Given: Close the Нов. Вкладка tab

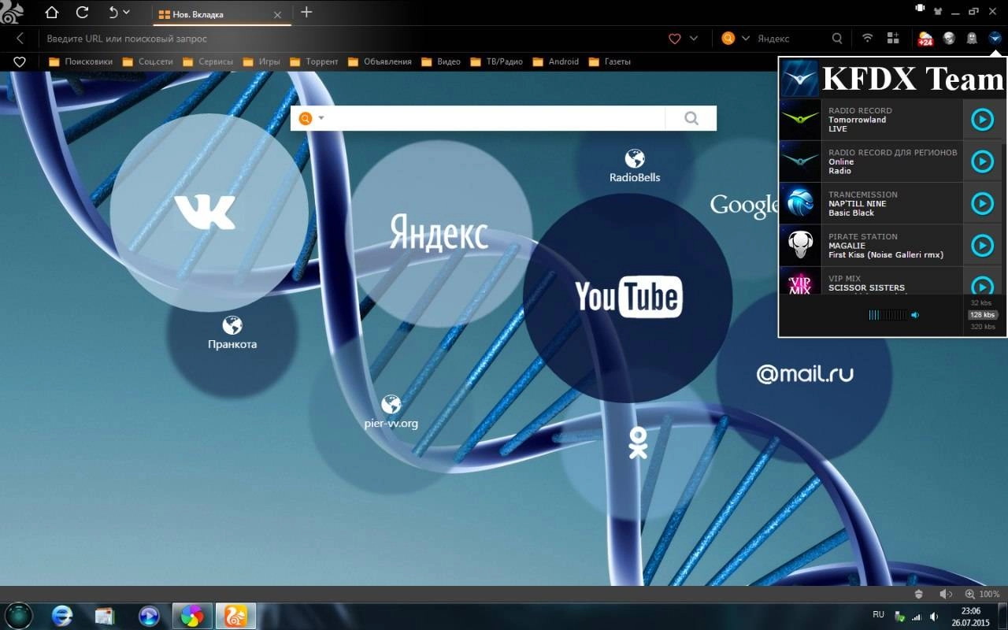Looking at the screenshot, I should pyautogui.click(x=277, y=14).
